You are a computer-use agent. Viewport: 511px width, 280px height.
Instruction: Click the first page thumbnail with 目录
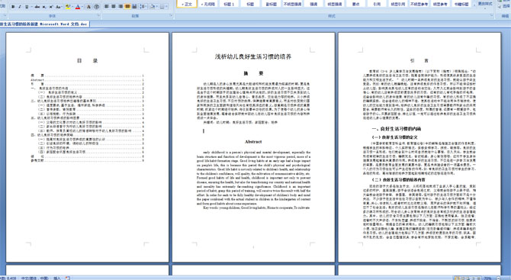tap(88, 147)
